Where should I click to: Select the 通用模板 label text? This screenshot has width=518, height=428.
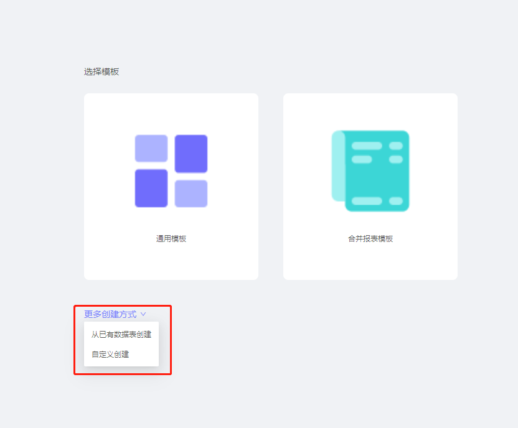pos(171,239)
